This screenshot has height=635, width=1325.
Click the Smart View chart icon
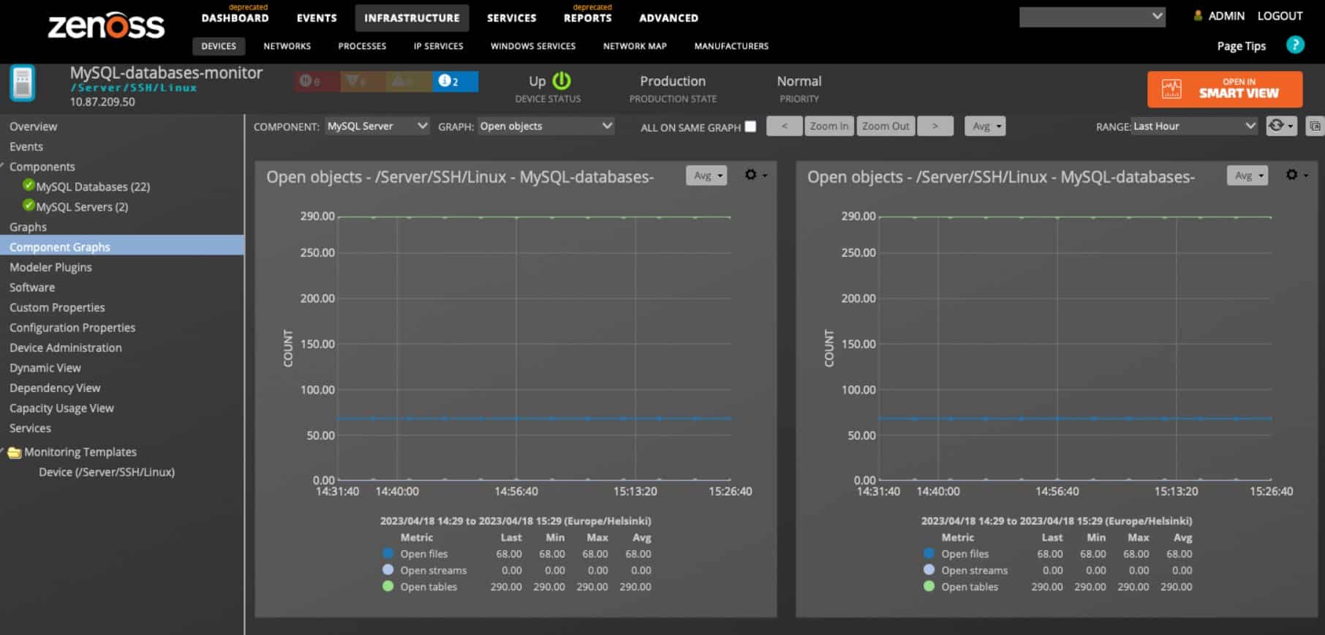[x=1171, y=89]
